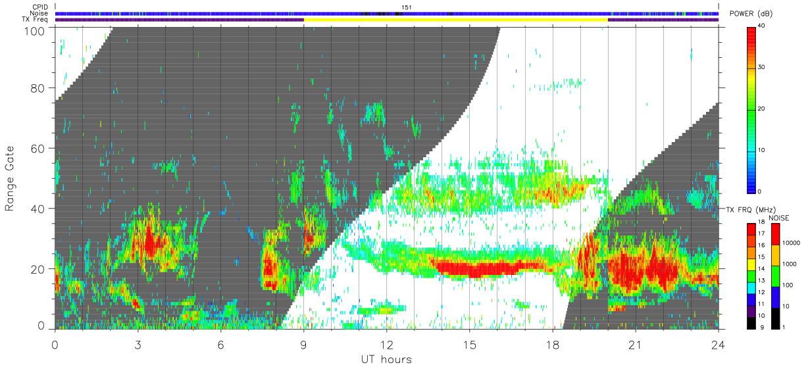Click the CPID value "151"

(x=405, y=7)
